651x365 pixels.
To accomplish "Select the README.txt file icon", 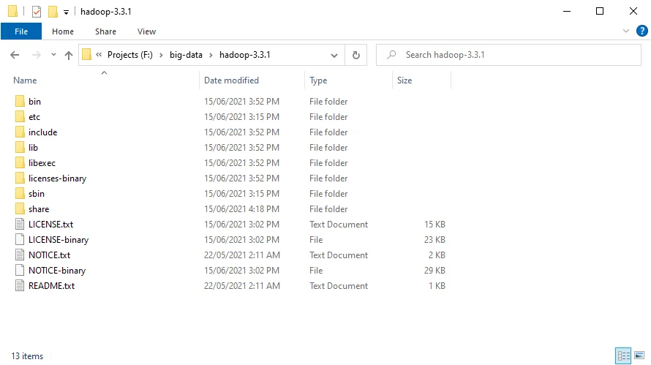I will (20, 286).
